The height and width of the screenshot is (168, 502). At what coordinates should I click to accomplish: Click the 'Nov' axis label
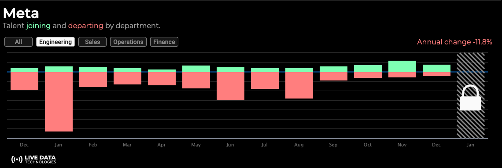click(x=402, y=145)
